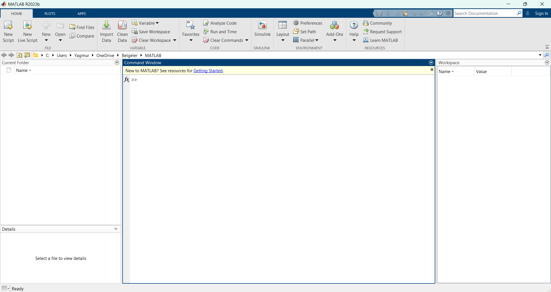Open the Current Folder panel actions menu
Viewport: 551px width, 292px height.
[117, 62]
